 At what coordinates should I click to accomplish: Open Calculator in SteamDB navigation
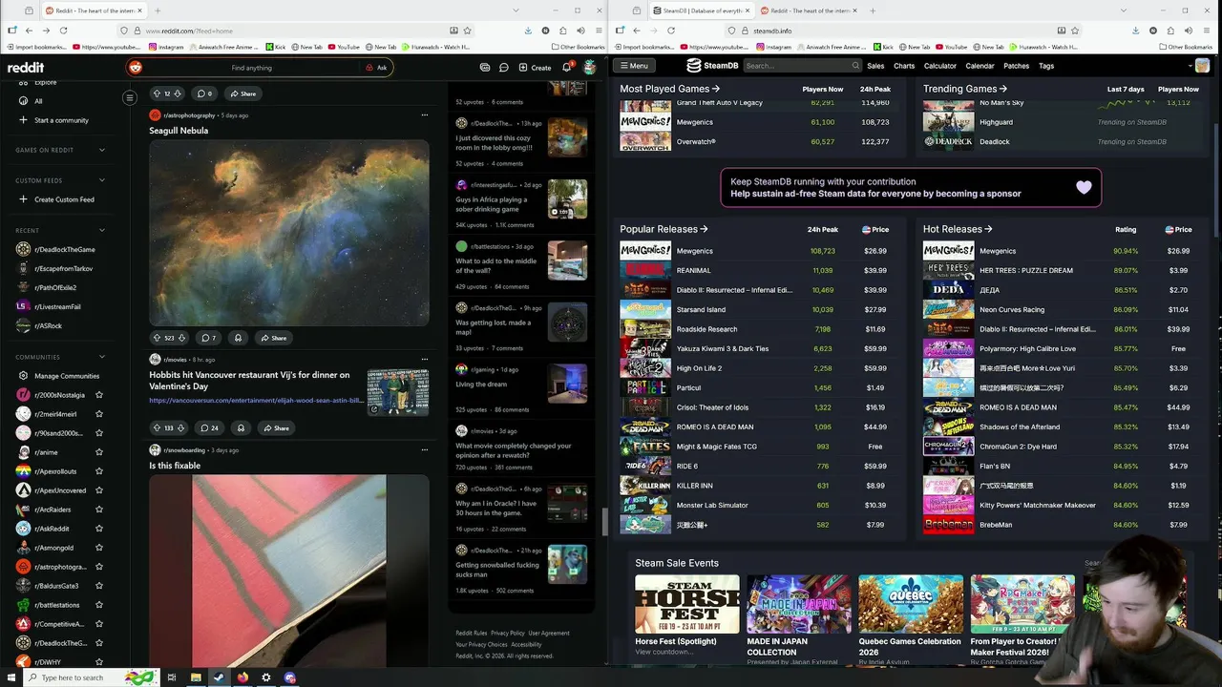coord(939,66)
